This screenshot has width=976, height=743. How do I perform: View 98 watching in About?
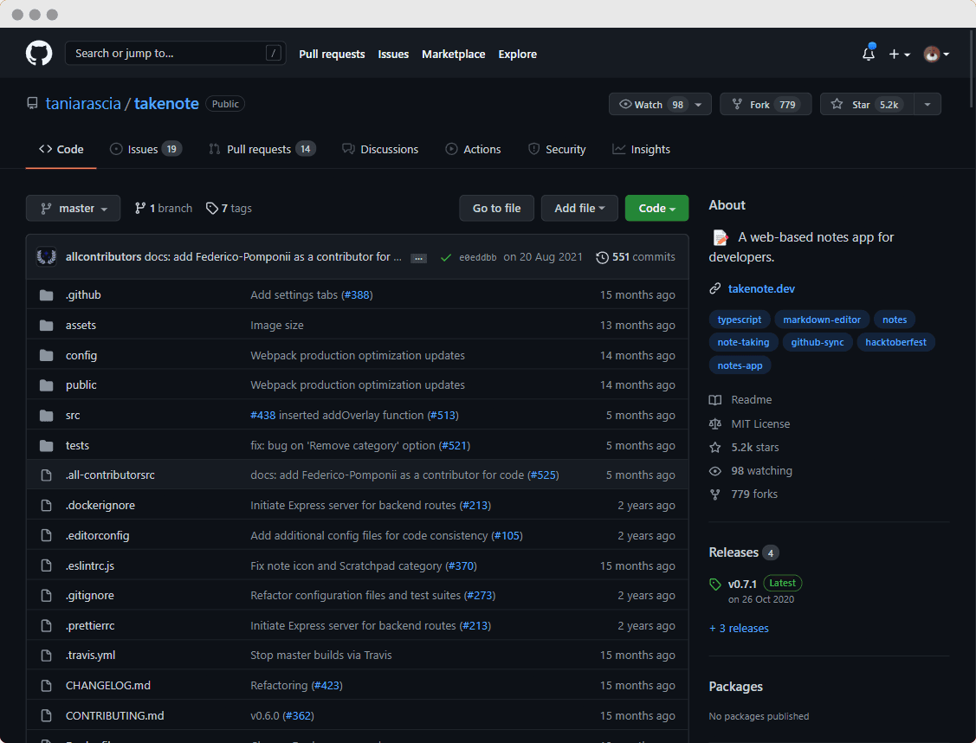coord(751,471)
